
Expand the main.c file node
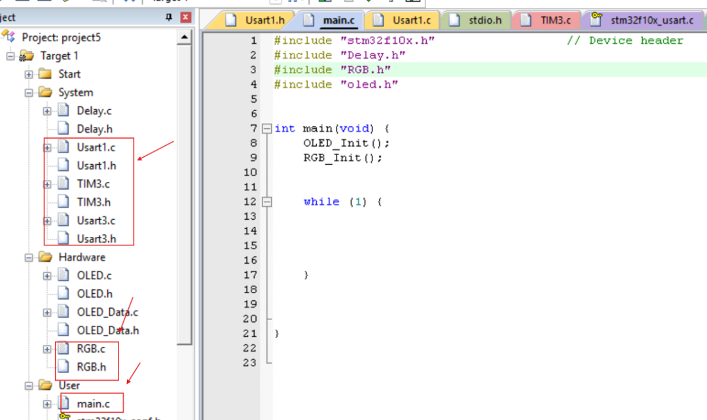point(47,404)
